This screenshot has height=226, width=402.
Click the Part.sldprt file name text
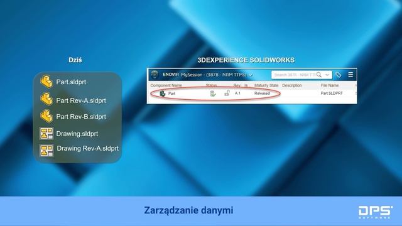[71, 82]
